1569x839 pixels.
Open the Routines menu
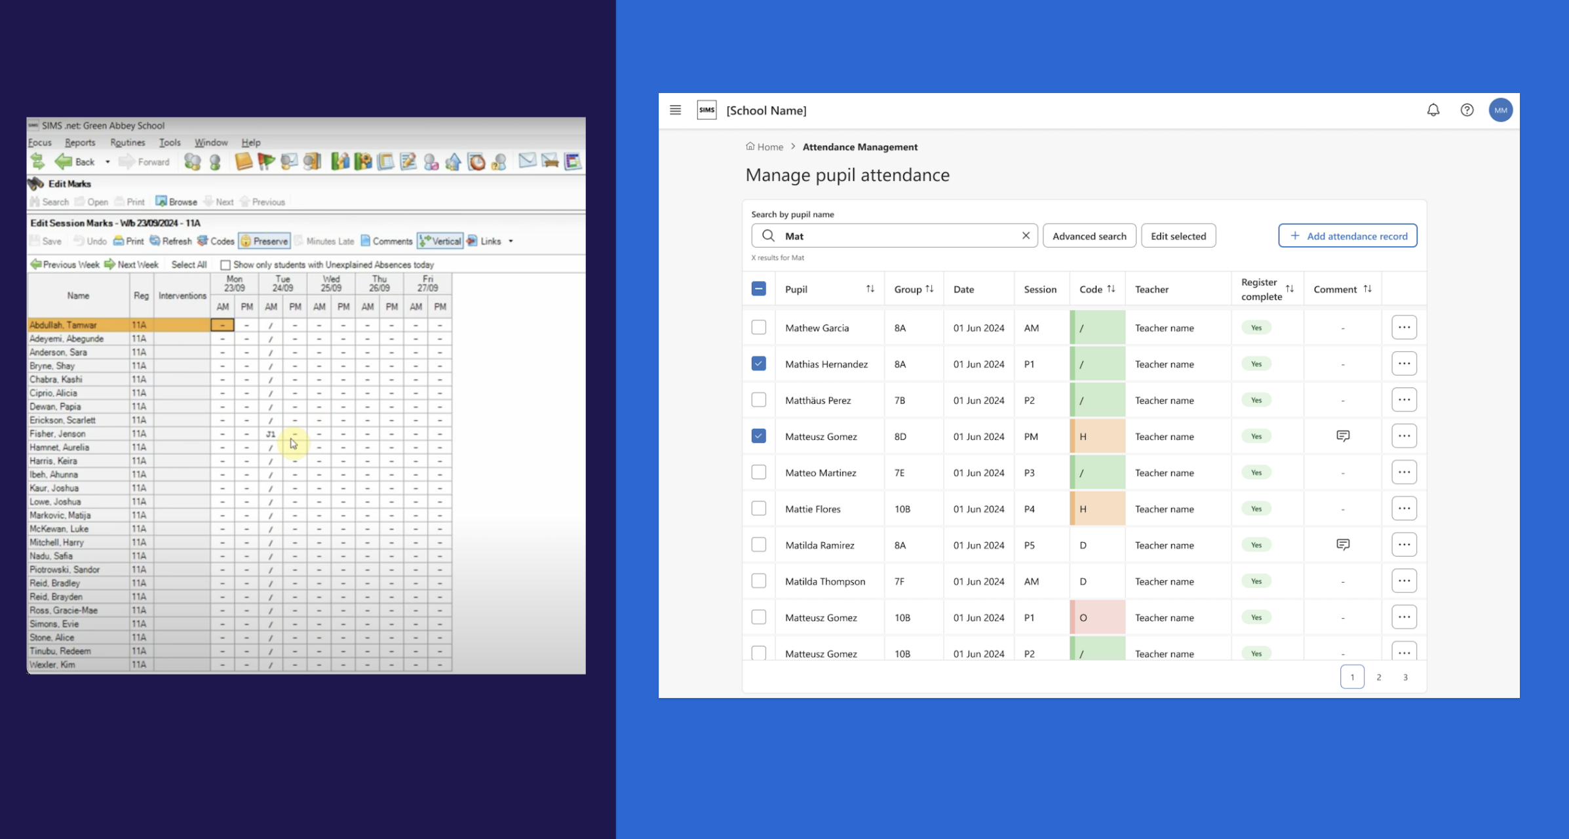(x=127, y=142)
